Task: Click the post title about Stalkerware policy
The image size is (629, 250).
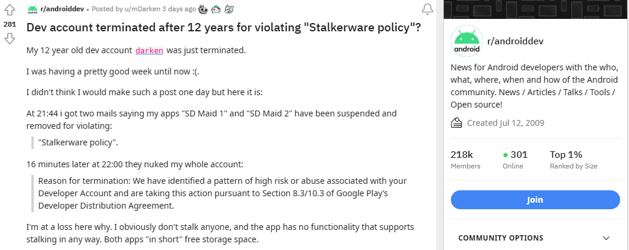Action: (x=228, y=28)
